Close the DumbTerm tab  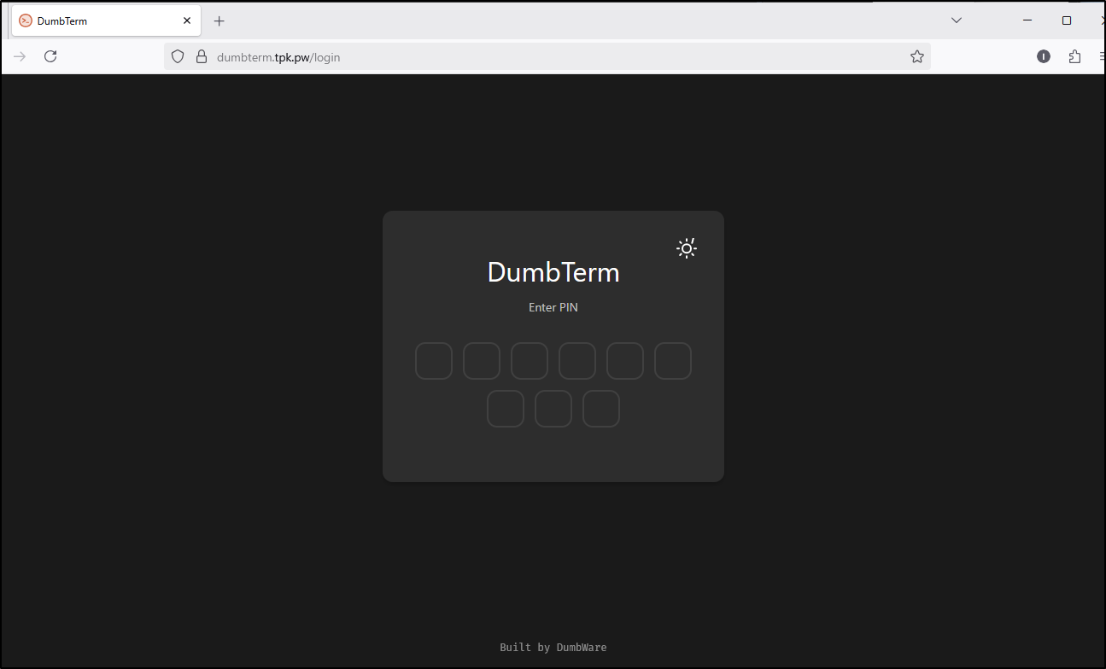[x=187, y=20]
